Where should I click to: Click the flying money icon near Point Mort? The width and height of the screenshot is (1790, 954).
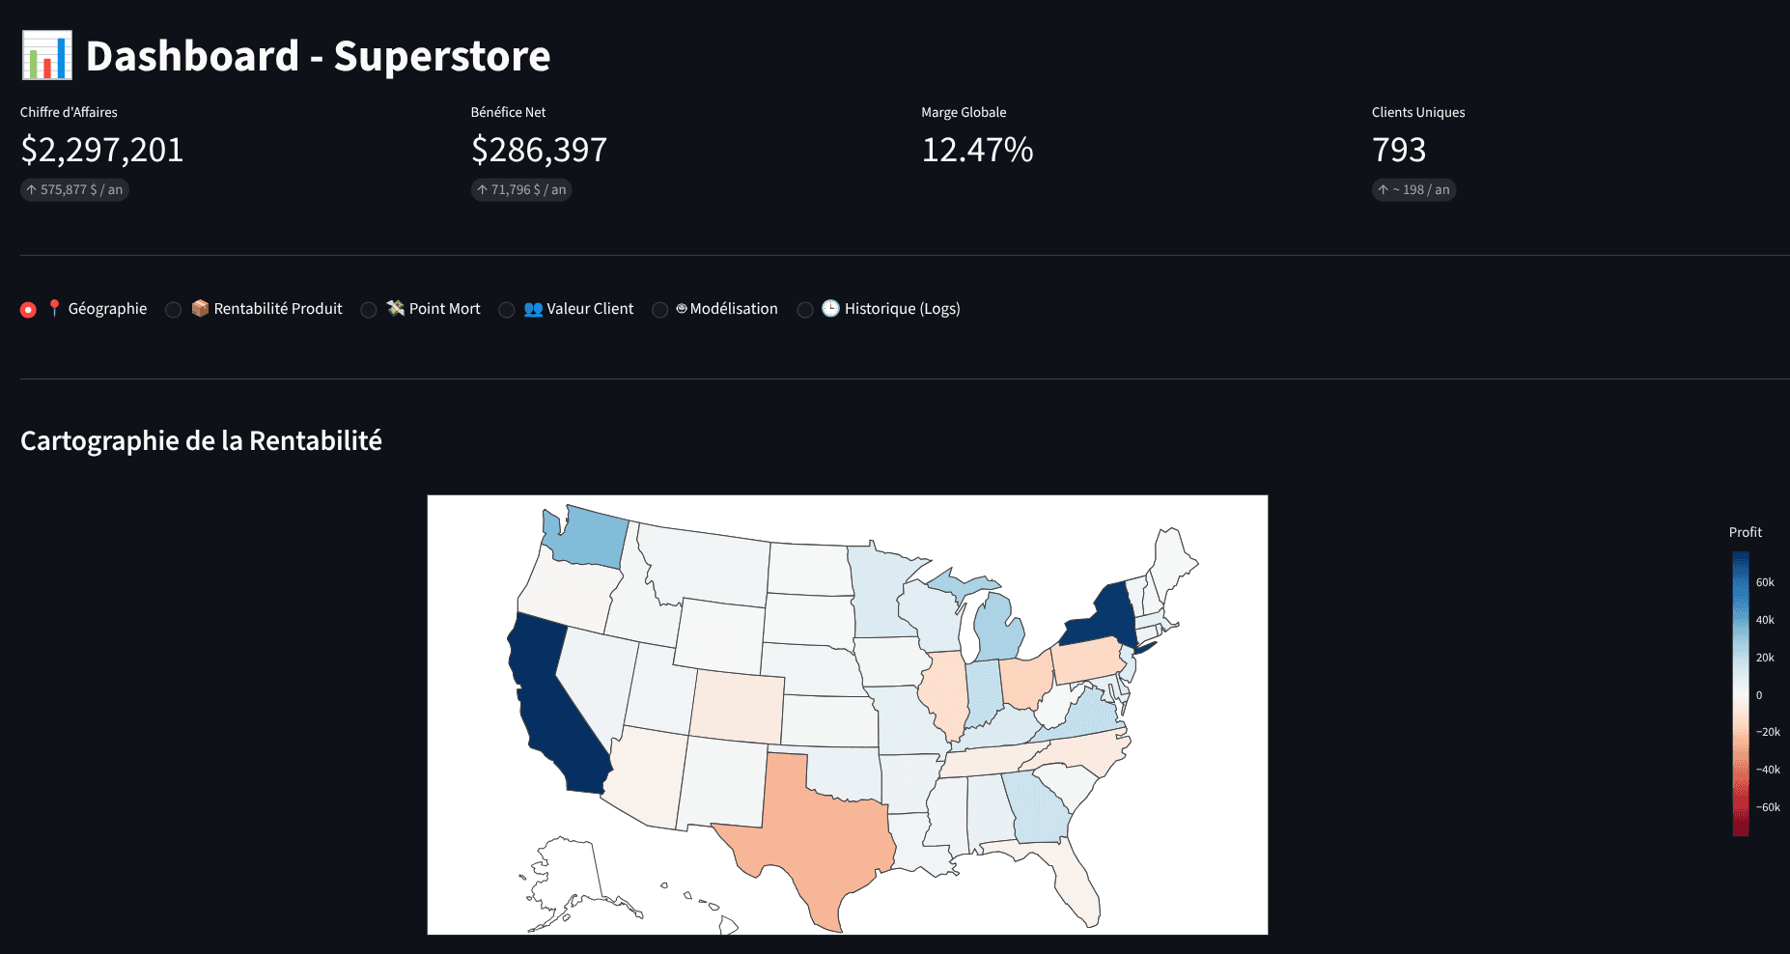[x=394, y=308]
